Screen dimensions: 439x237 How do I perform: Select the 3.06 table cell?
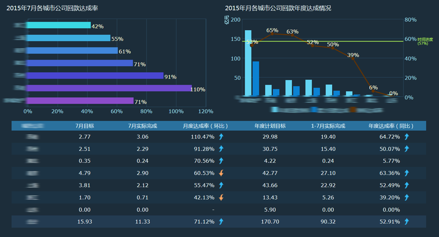click(x=142, y=136)
